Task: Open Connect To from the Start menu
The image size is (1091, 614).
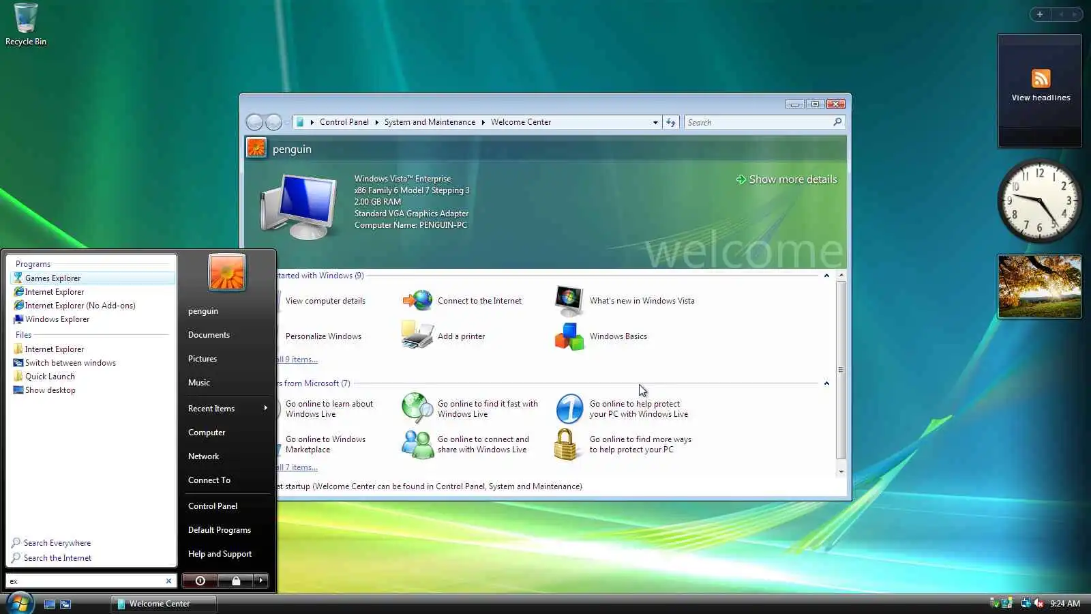Action: (x=209, y=480)
